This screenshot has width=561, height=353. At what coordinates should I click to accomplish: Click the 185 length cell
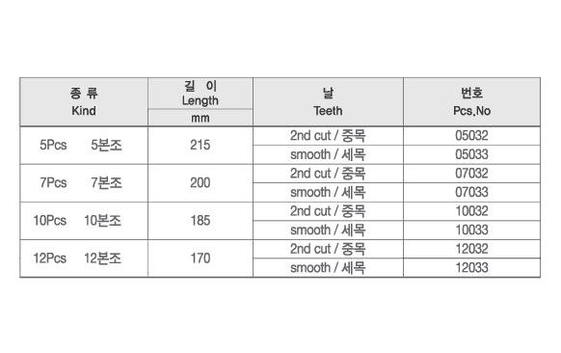pyautogui.click(x=200, y=221)
